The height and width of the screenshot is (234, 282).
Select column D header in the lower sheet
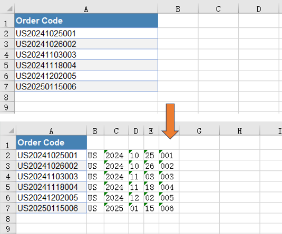pos(136,131)
